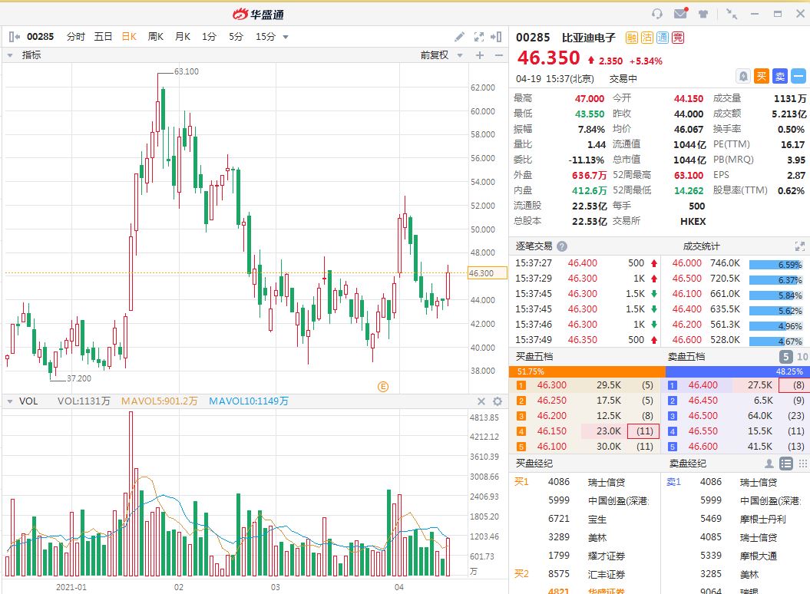Click the price alert bell icon
810x594 pixels.
(743, 76)
